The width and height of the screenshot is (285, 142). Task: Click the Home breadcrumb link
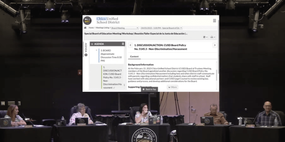[91, 28]
